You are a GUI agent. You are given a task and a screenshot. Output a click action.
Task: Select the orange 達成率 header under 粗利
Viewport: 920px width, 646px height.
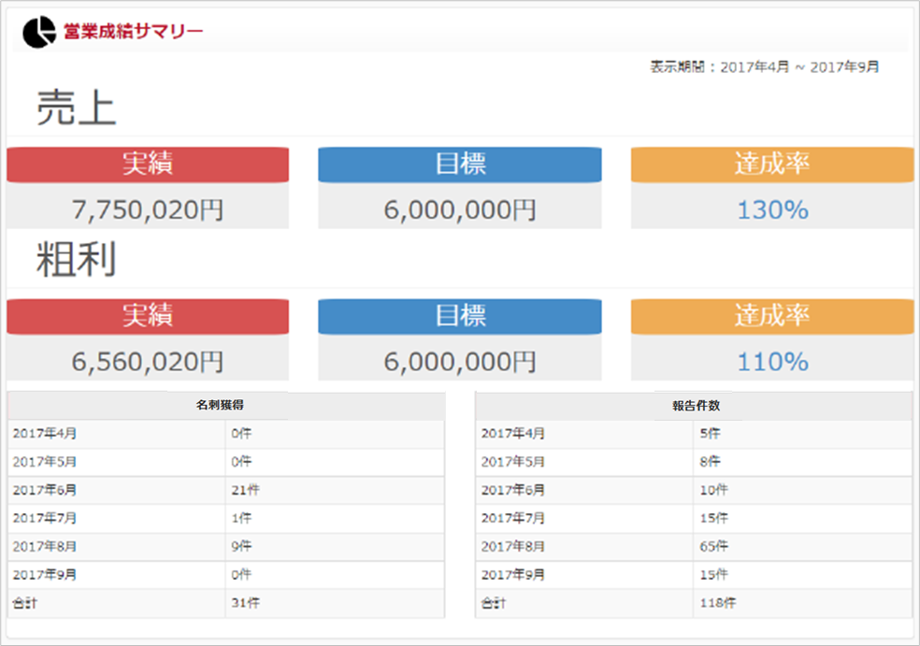tap(772, 316)
